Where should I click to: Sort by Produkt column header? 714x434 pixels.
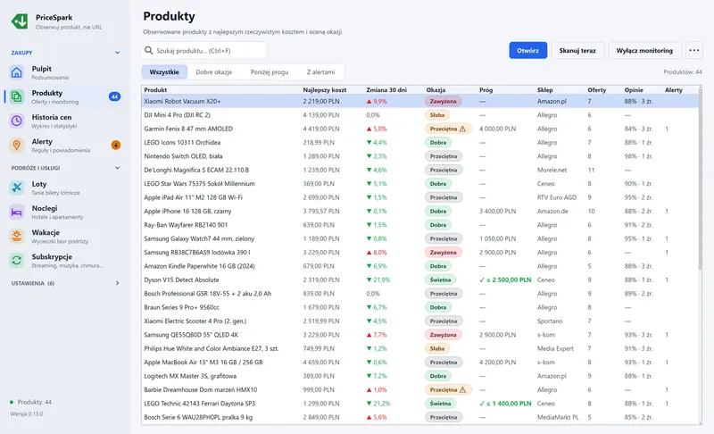click(x=155, y=89)
